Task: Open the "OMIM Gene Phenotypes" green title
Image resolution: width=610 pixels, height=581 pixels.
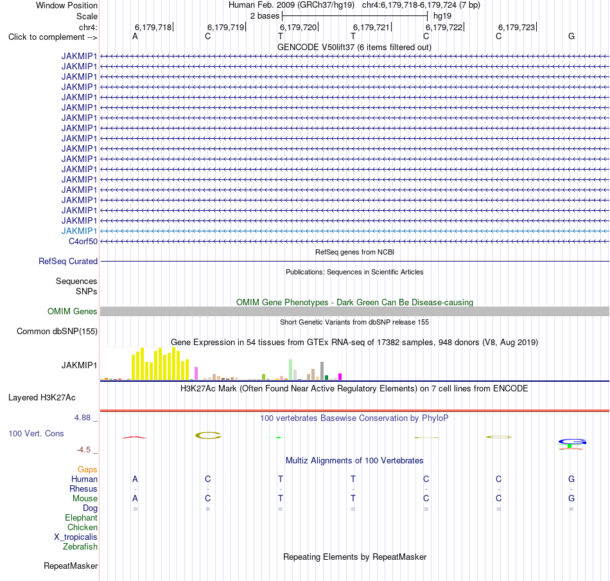Action: click(x=354, y=302)
